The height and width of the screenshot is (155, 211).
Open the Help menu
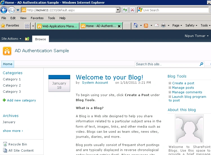tap(63, 18)
